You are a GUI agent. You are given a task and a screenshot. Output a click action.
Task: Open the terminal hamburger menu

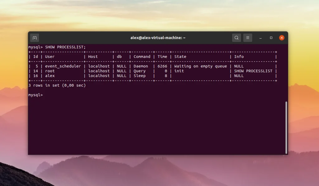click(x=248, y=37)
